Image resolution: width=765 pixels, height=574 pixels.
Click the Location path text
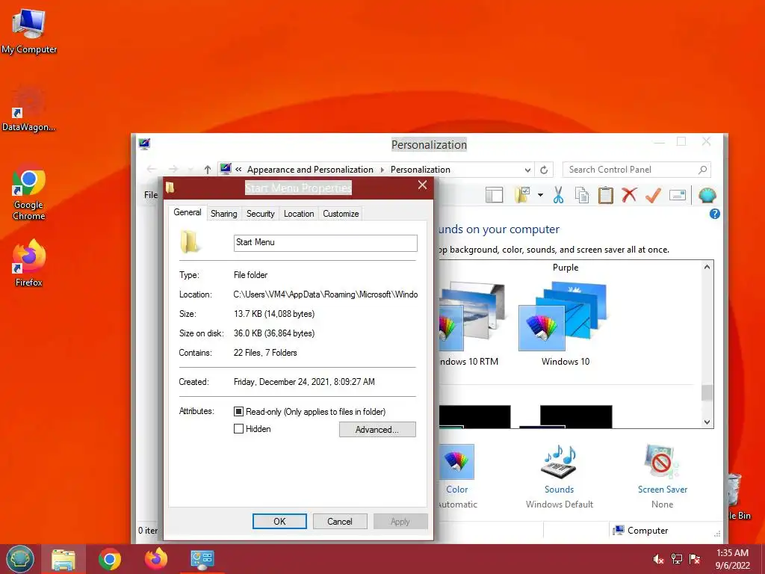tap(326, 294)
